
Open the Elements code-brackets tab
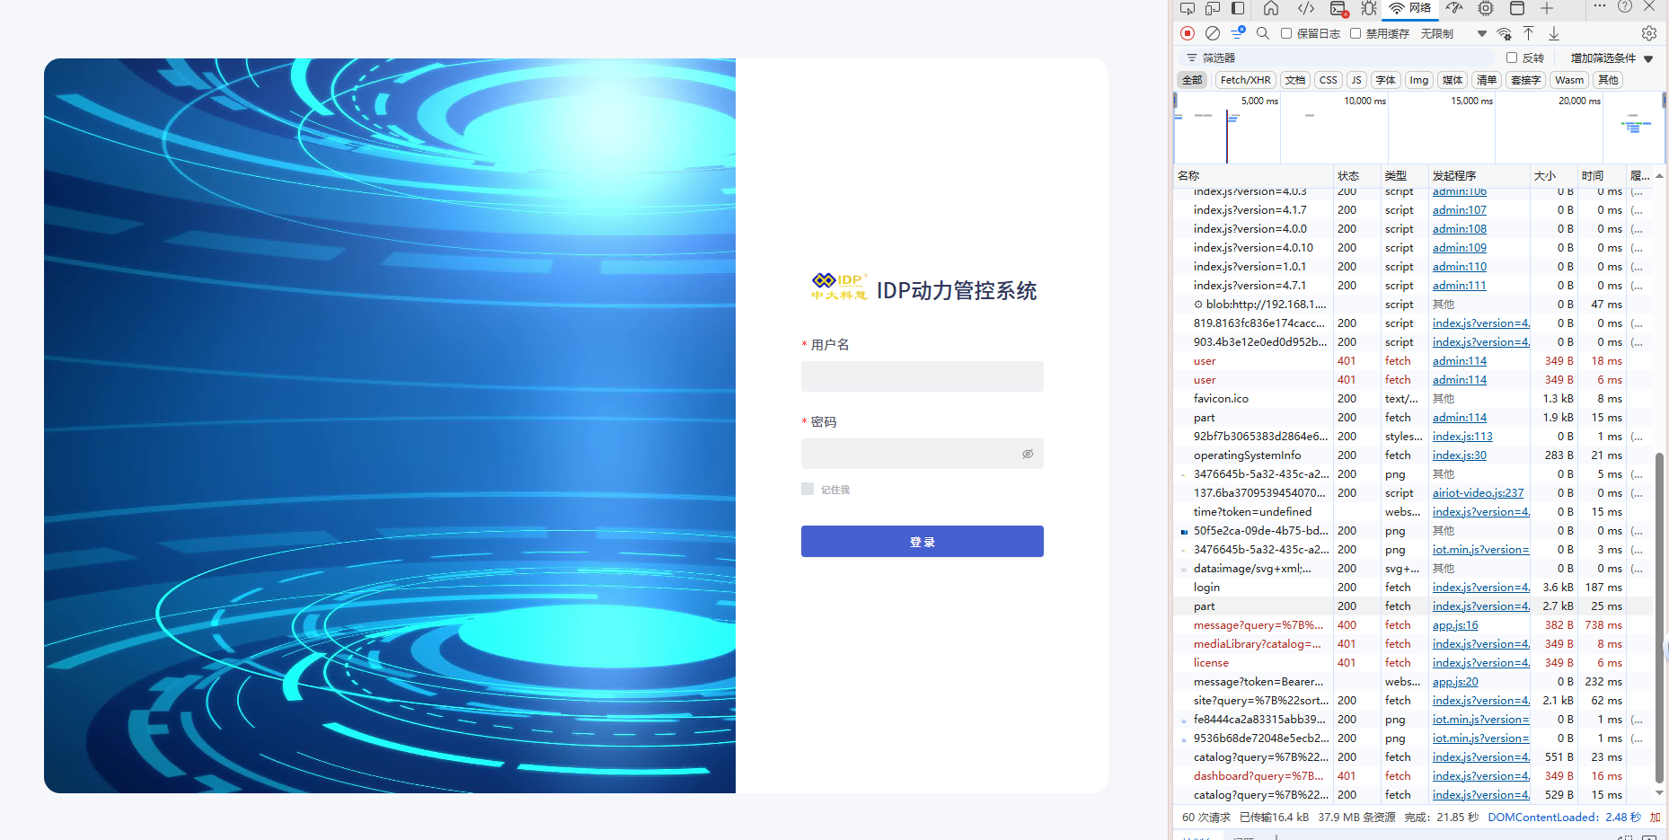point(1306,8)
